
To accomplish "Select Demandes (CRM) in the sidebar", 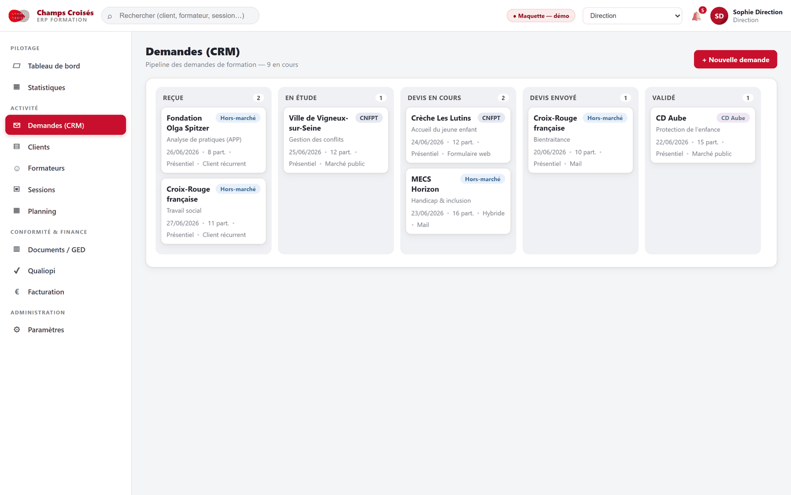I will pyautogui.click(x=66, y=125).
